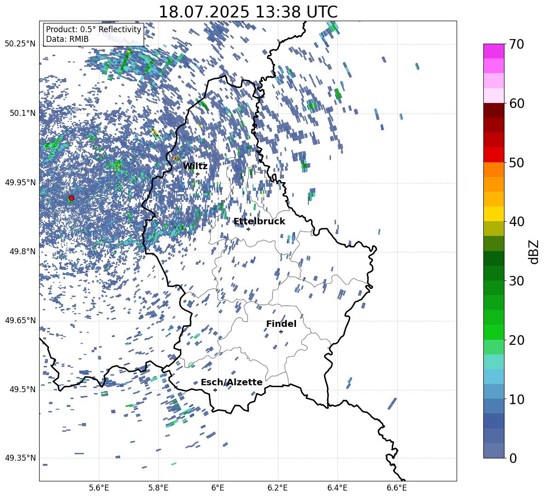The width and height of the screenshot is (545, 497).
Task: Click the 6.4°E longitude label
Action: click(x=337, y=488)
